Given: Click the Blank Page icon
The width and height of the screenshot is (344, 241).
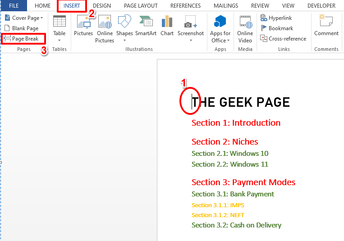Looking at the screenshot, I should (7, 28).
